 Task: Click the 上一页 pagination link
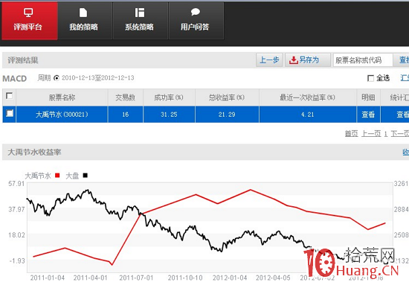[x=371, y=134]
